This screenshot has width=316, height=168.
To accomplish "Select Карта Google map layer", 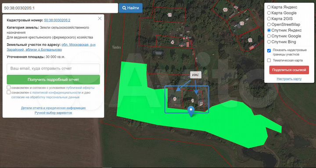I will pos(269,13).
